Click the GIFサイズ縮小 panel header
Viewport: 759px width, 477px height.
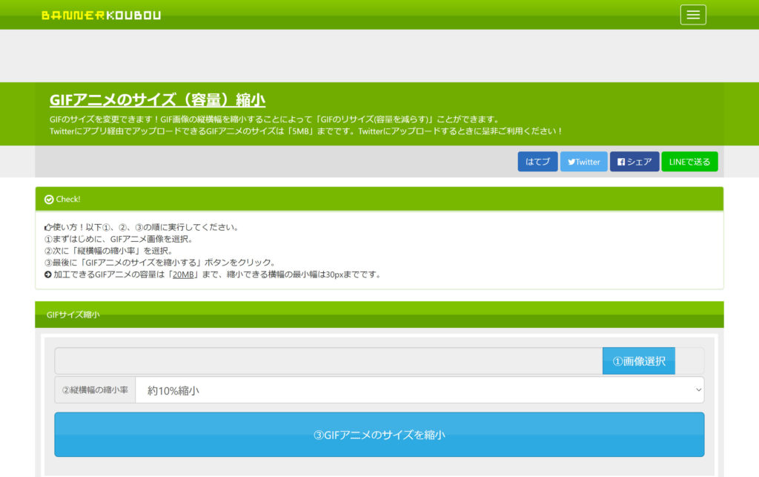tap(73, 315)
